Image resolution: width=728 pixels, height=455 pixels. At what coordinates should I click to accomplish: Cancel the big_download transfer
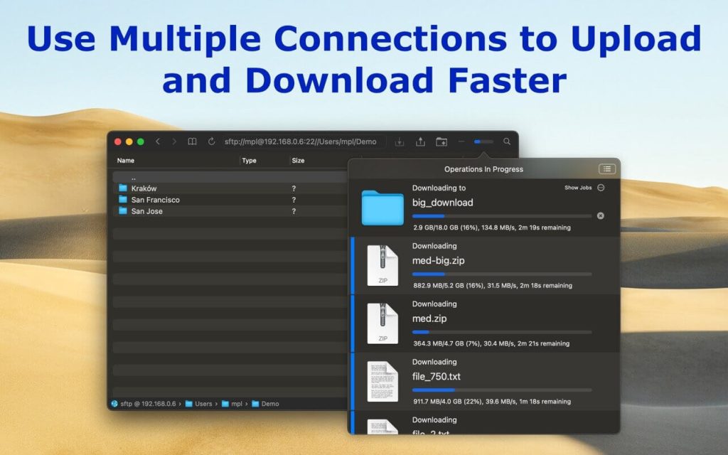point(600,216)
